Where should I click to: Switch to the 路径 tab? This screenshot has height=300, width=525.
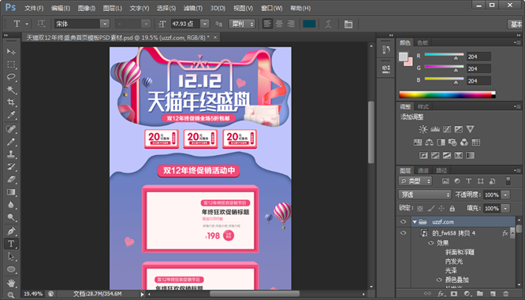click(x=441, y=171)
